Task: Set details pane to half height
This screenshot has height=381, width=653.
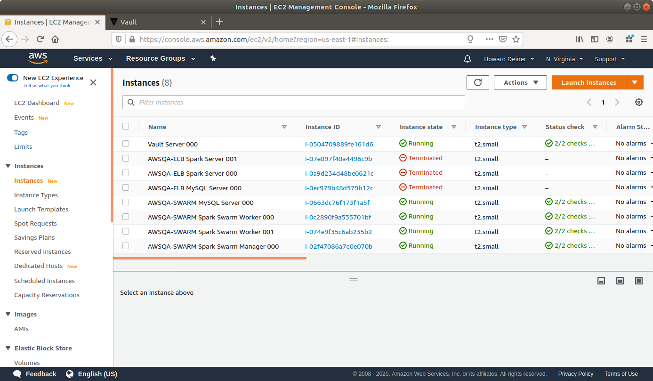Action: [620, 281]
